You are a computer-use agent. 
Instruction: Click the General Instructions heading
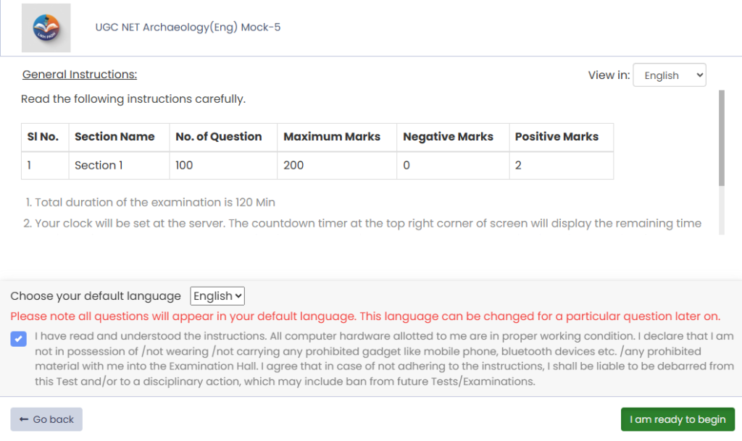(x=80, y=75)
